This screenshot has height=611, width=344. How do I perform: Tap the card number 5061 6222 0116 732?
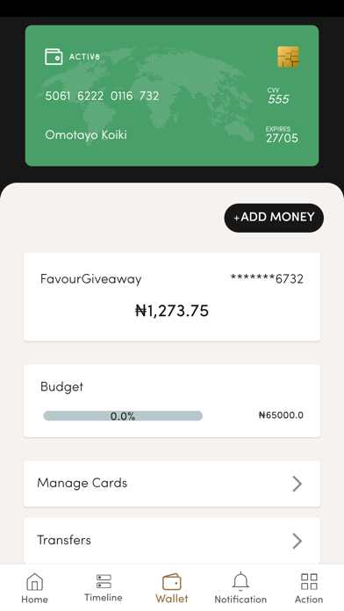click(102, 96)
